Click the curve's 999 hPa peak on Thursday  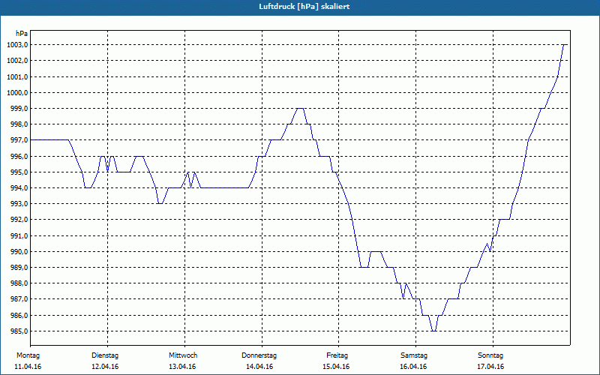(x=301, y=109)
